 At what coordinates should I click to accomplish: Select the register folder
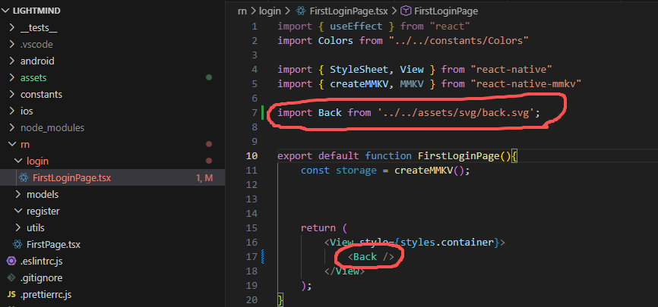click(43, 211)
